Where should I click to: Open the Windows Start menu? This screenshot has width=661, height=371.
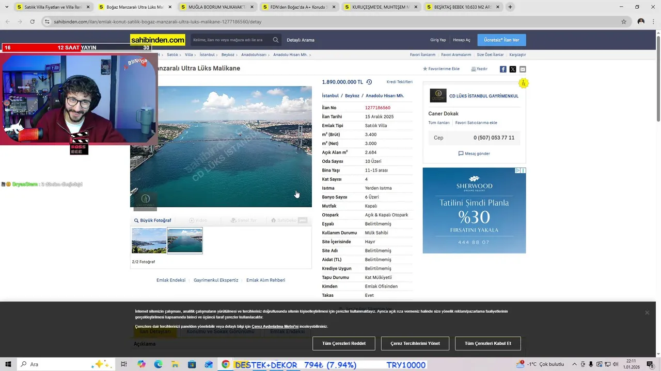coord(8,364)
